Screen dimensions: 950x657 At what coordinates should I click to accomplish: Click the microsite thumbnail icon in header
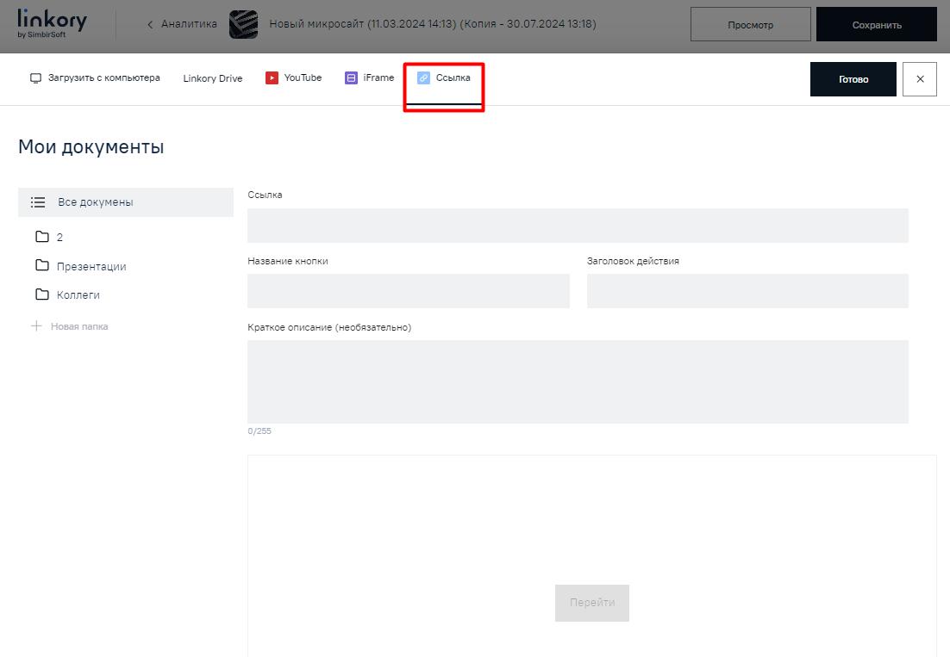(x=243, y=25)
